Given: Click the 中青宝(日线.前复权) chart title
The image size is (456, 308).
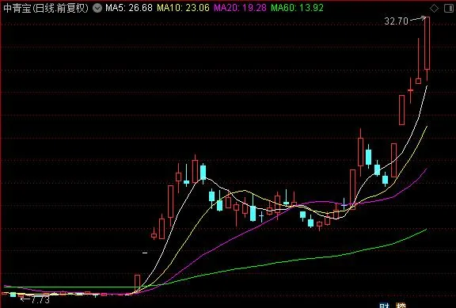Looking at the screenshot, I should pyautogui.click(x=46, y=8).
